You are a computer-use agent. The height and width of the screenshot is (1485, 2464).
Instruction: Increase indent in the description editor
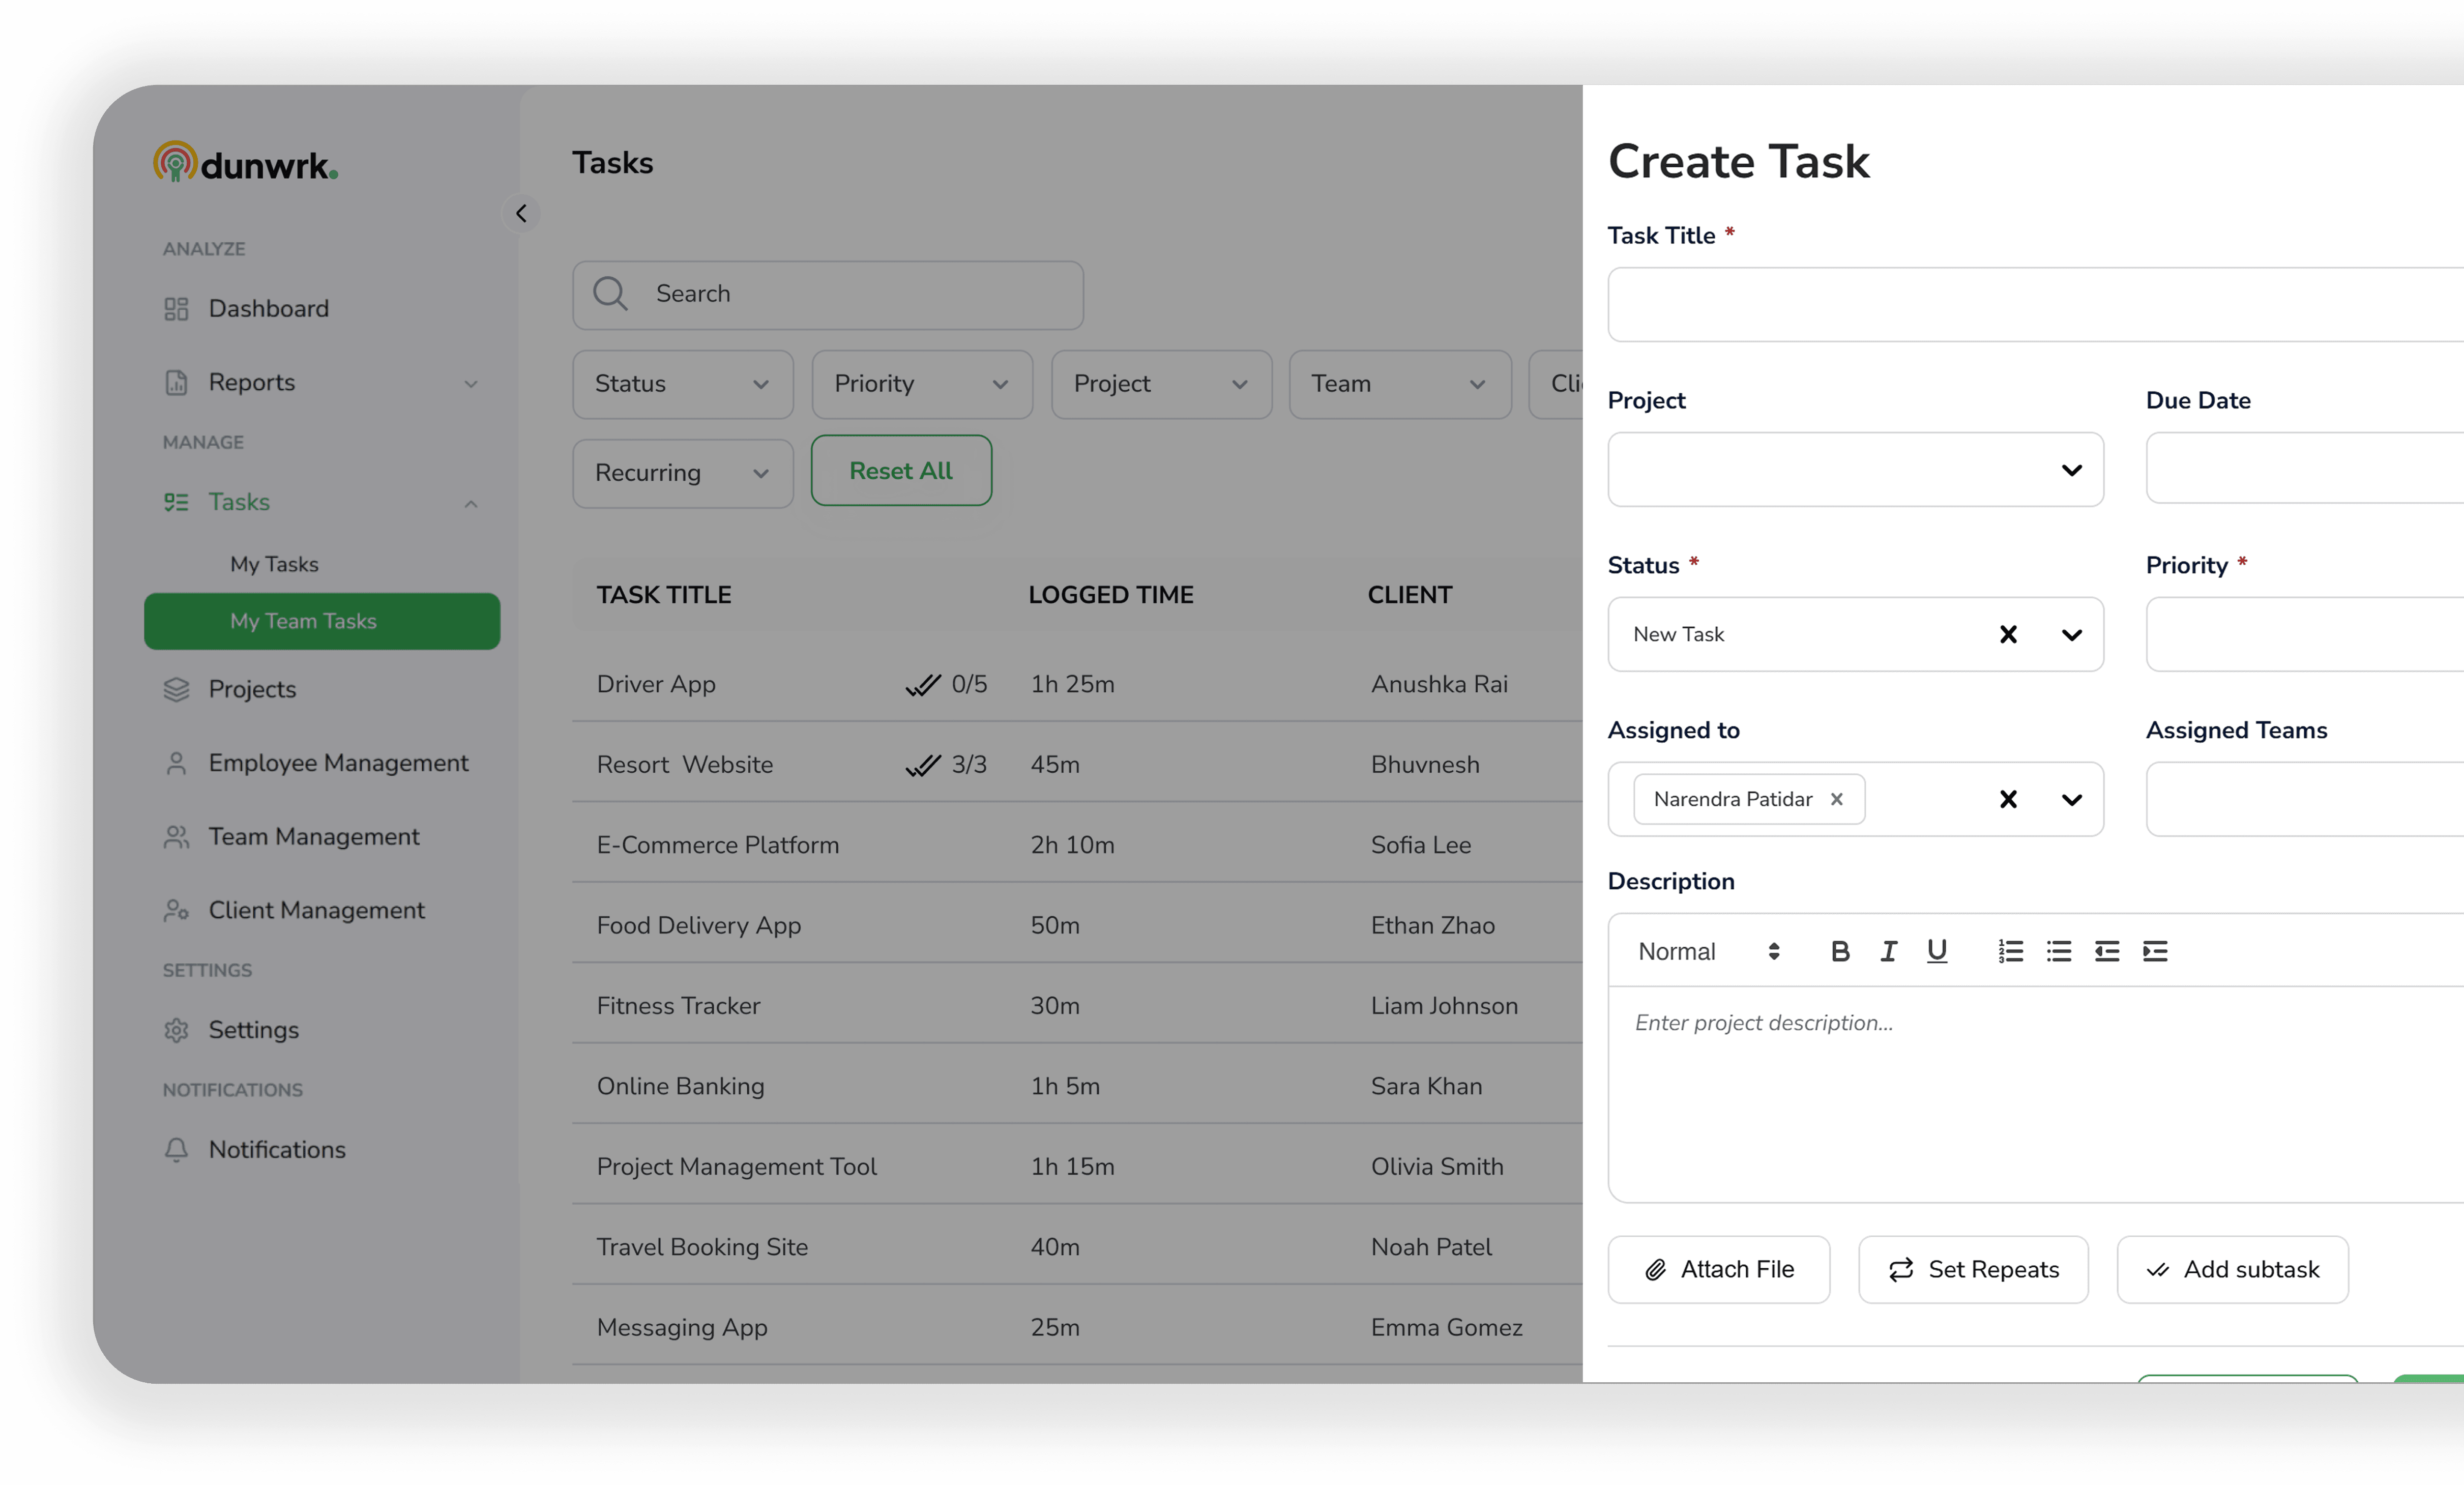[x=2155, y=951]
